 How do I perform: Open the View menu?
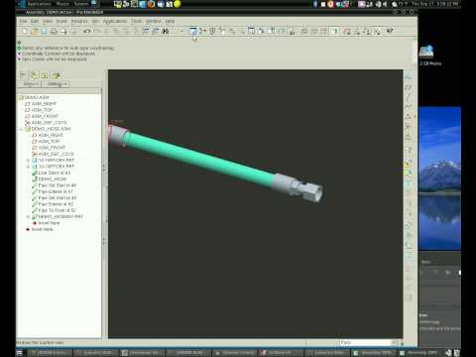tap(48, 21)
